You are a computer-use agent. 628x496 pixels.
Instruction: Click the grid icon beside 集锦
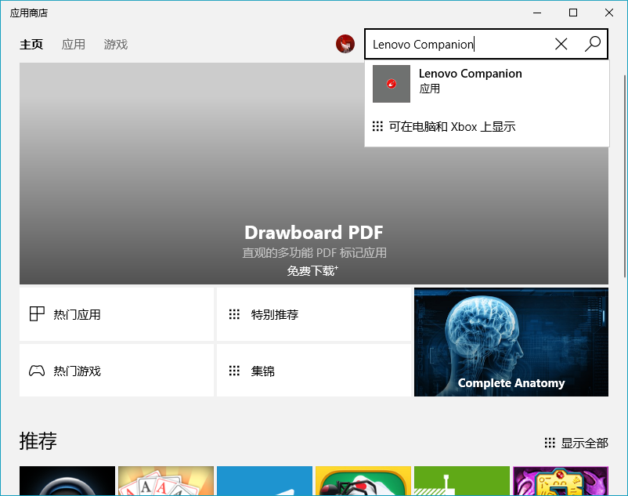click(234, 371)
